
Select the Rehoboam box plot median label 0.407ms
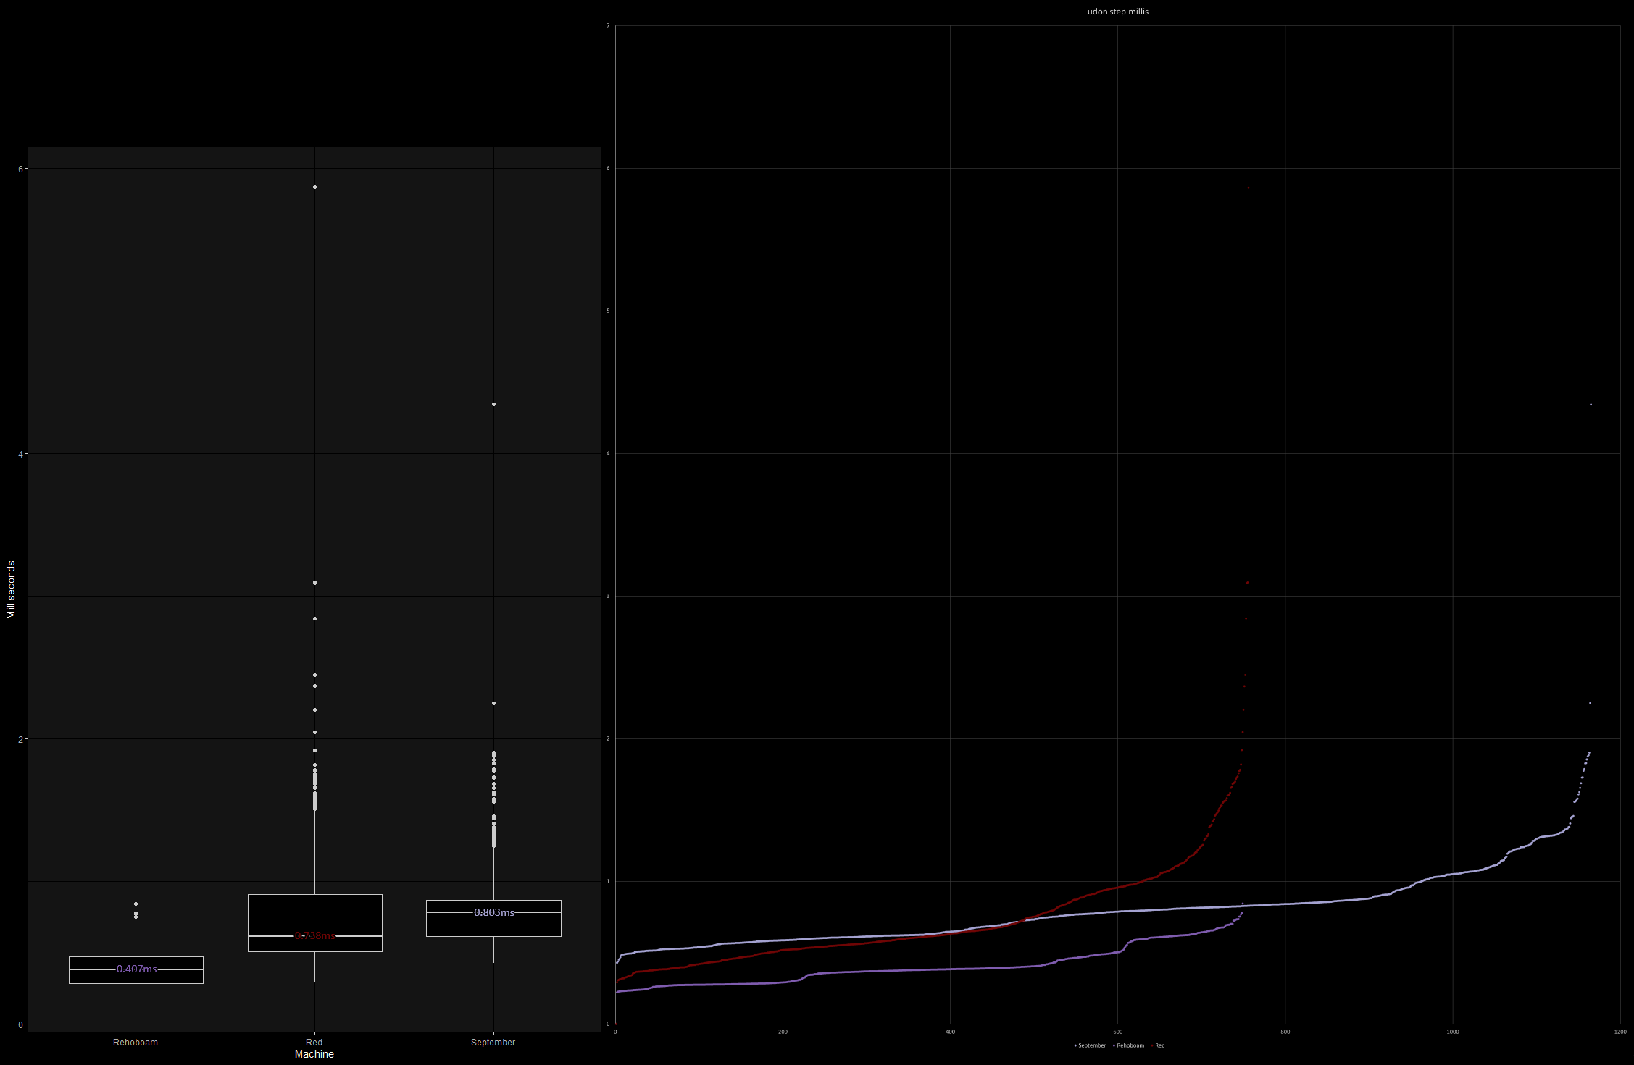coord(136,969)
